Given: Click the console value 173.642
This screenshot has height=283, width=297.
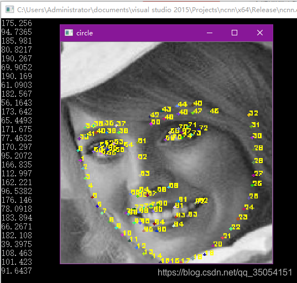Looking at the screenshot, I should point(17,112).
